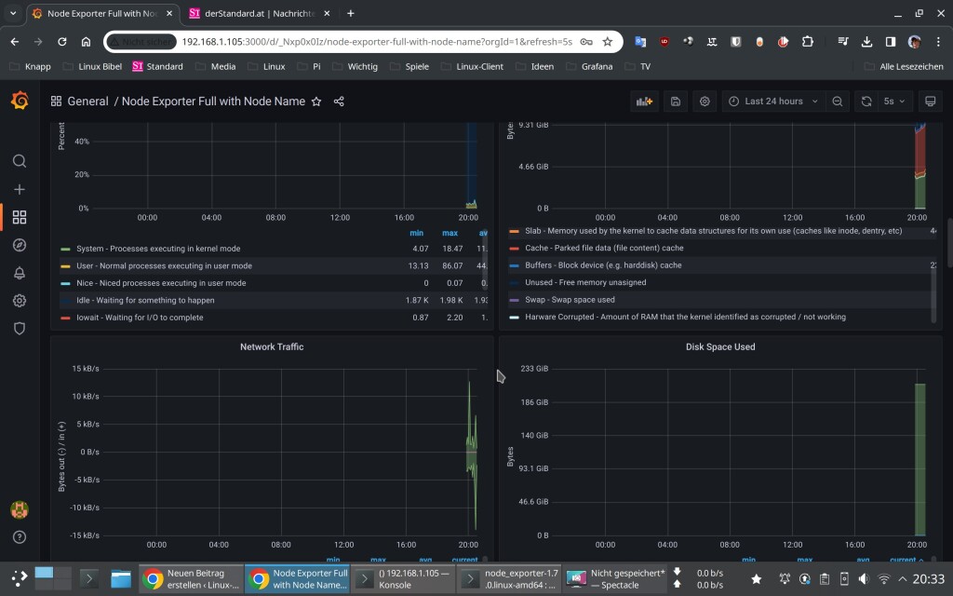This screenshot has width=953, height=596.
Task: Select Node Exporter Full browser tab
Action: [102, 13]
